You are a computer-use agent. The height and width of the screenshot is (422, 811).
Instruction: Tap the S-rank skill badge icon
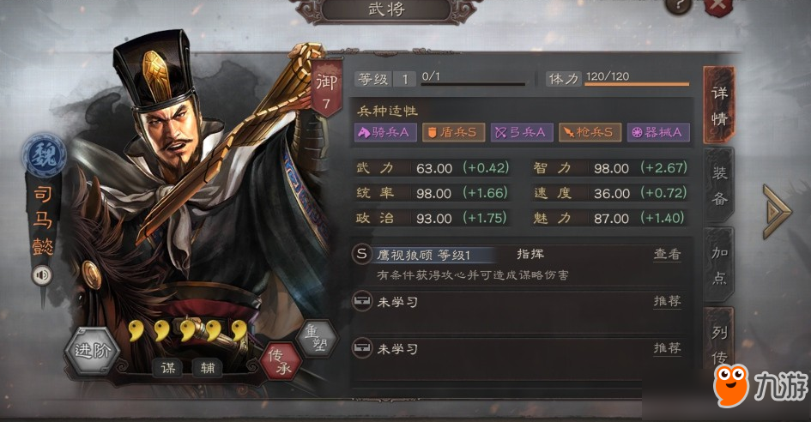361,254
